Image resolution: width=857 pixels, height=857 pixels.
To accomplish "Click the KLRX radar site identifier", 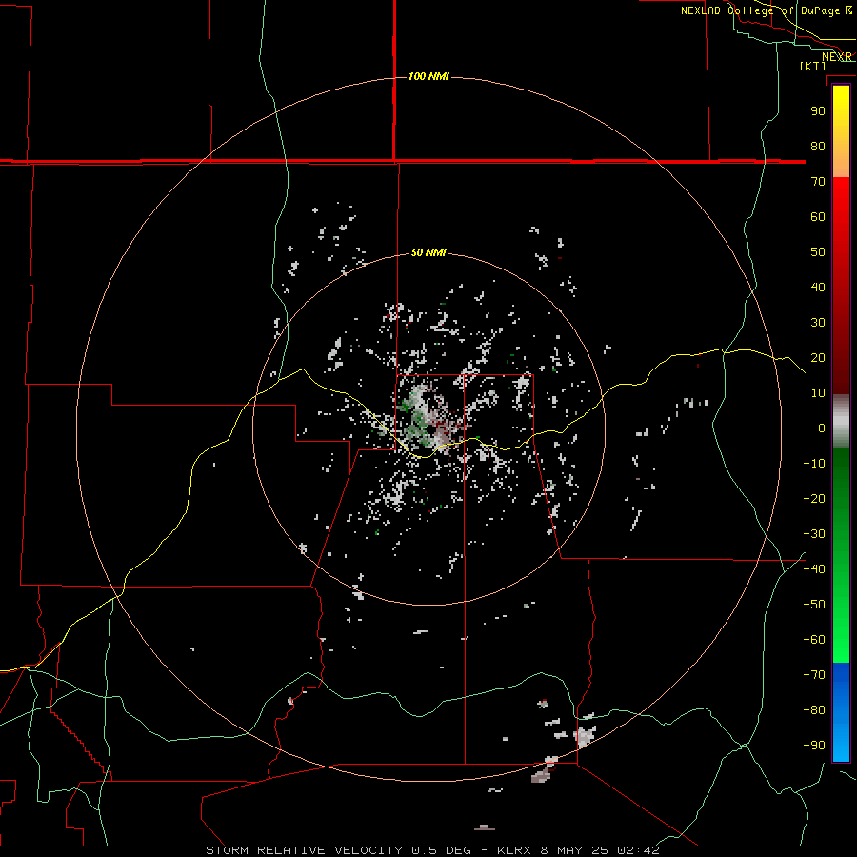I will coord(514,850).
